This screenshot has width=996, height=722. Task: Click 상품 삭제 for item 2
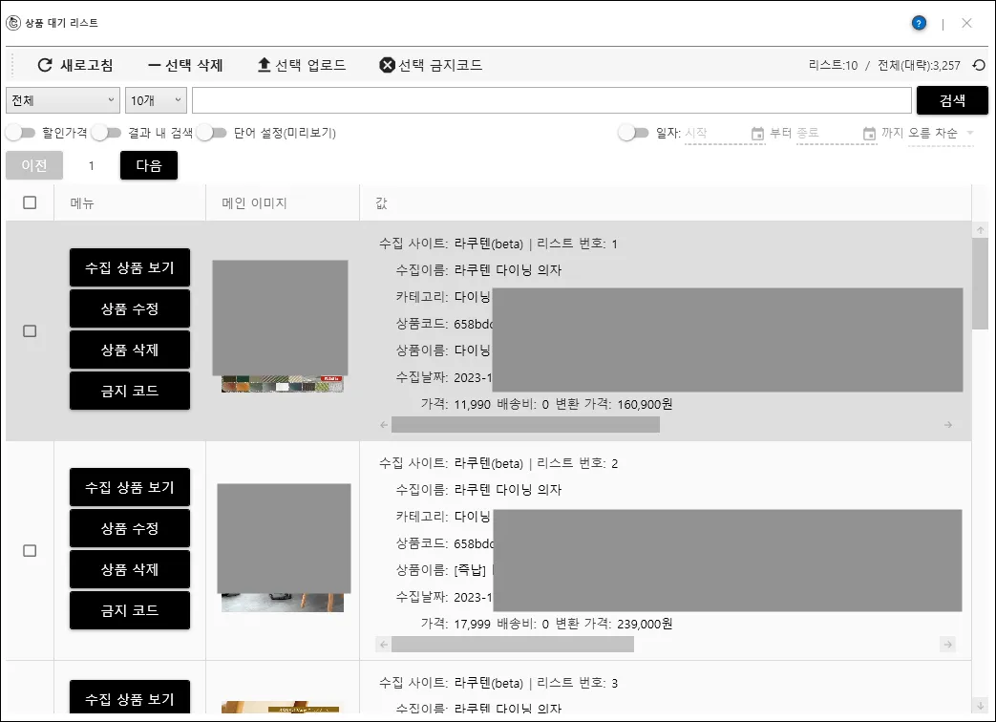click(130, 569)
